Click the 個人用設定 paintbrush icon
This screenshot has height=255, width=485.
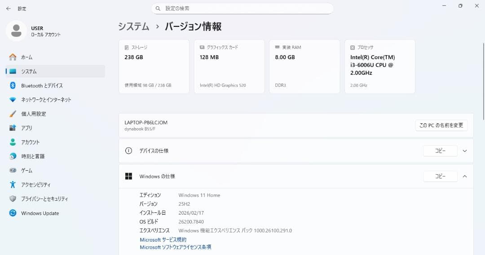coord(13,114)
